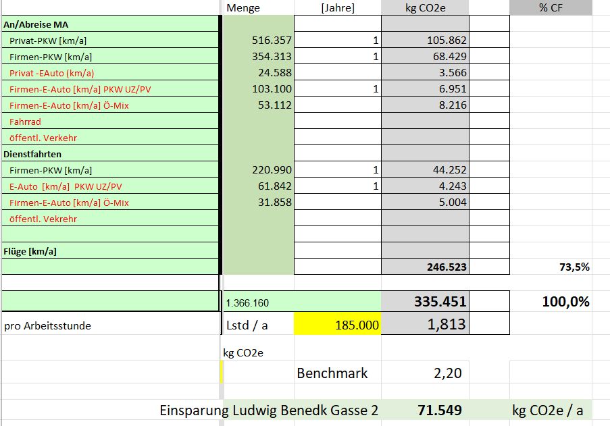This screenshot has height=426, width=610.
Task: Click the subtotal cell 246.523
Action: 447,267
